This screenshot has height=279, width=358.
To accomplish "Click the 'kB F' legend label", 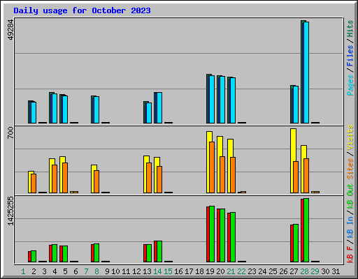I will point(350,255).
